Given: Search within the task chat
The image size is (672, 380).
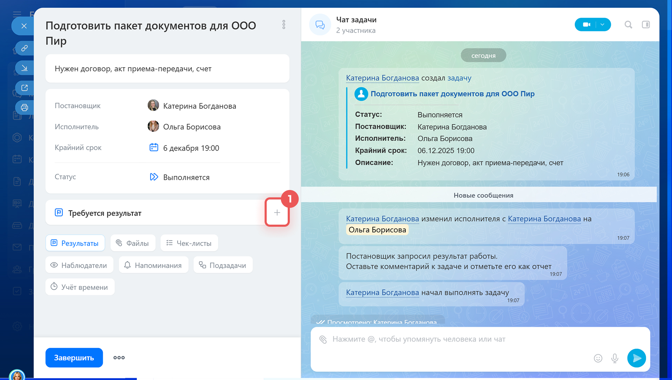Looking at the screenshot, I should click(x=628, y=24).
